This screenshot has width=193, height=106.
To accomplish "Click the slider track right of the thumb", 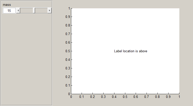I will [x=41, y=11].
